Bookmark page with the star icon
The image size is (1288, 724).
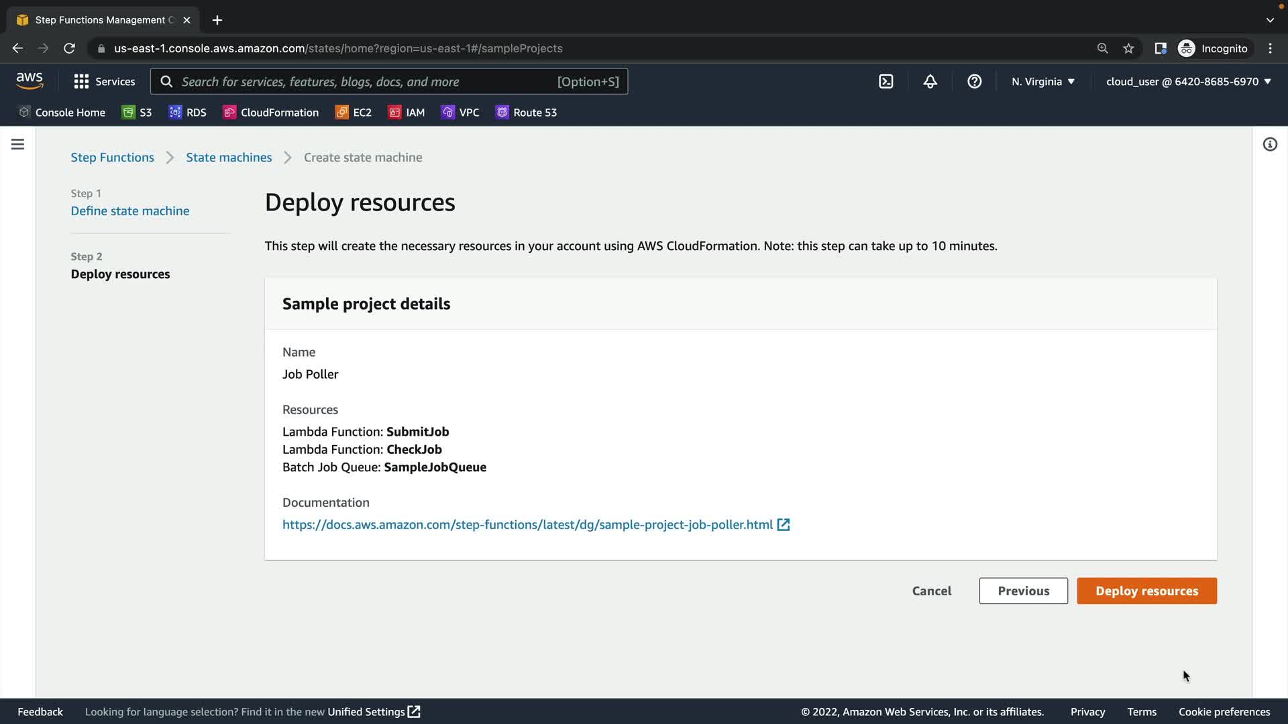pyautogui.click(x=1128, y=48)
